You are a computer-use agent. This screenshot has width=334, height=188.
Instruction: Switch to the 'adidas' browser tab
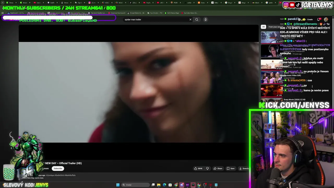tap(189, 3)
